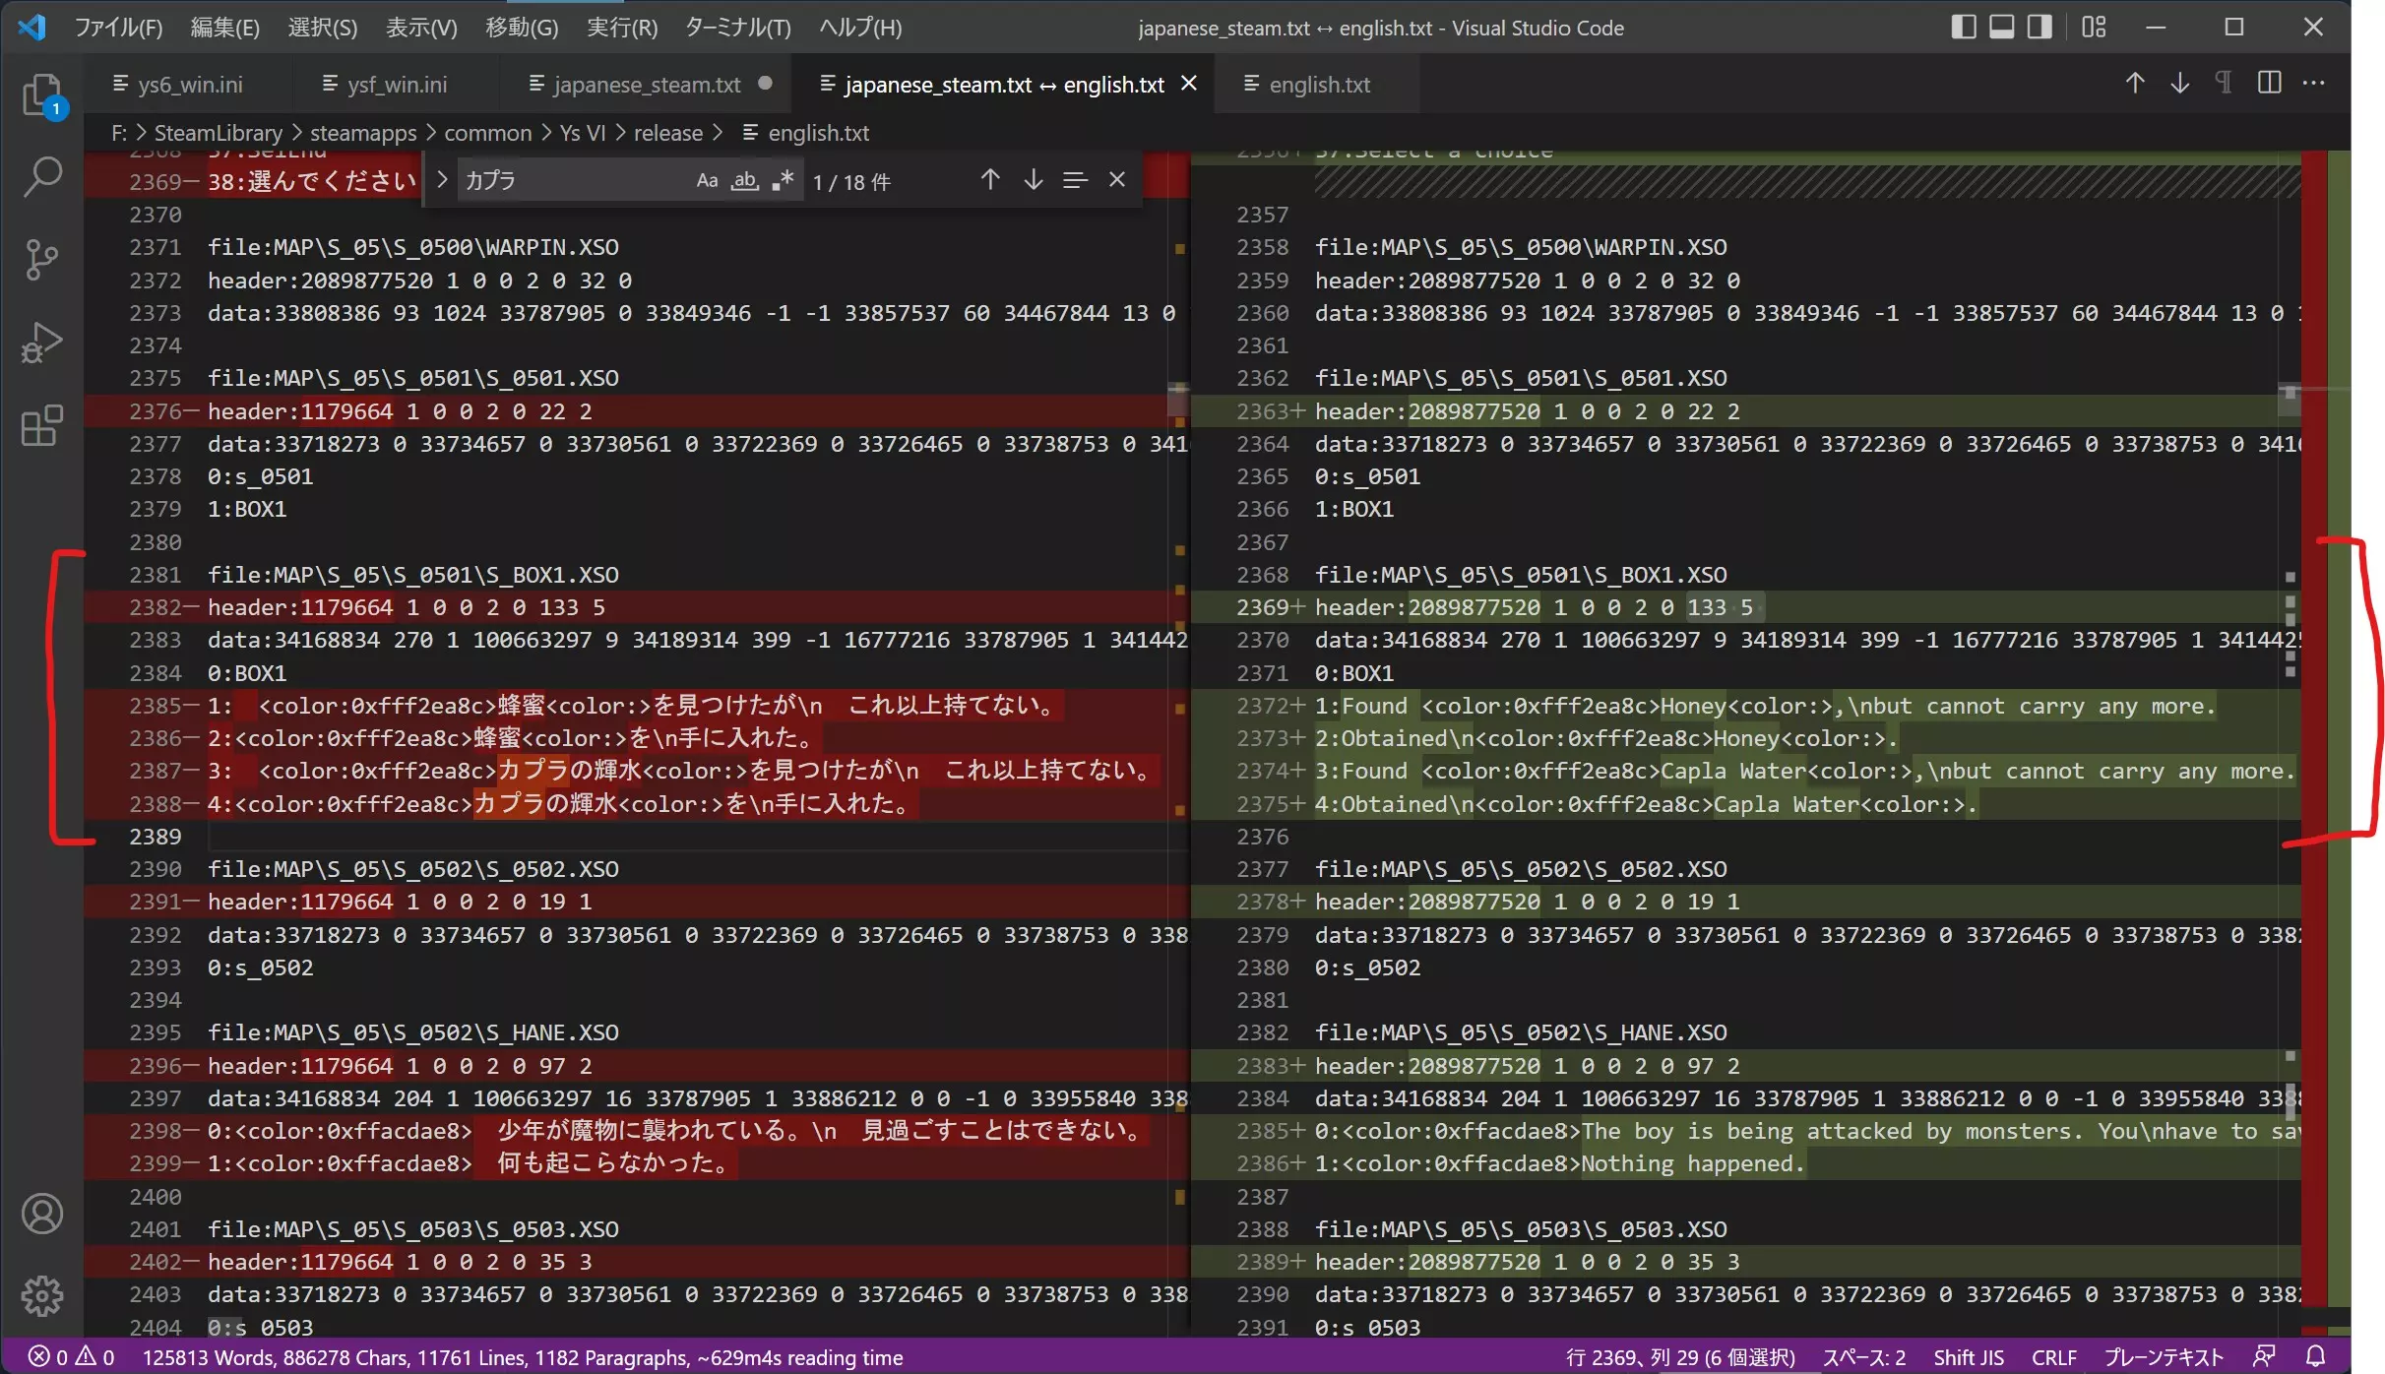Toggle Match Whole Word in find widget
The width and height of the screenshot is (2385, 1374).
[744, 180]
